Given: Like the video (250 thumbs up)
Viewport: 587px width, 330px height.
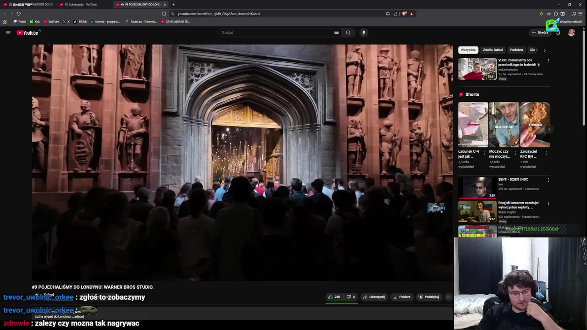Looking at the screenshot, I should pyautogui.click(x=334, y=297).
